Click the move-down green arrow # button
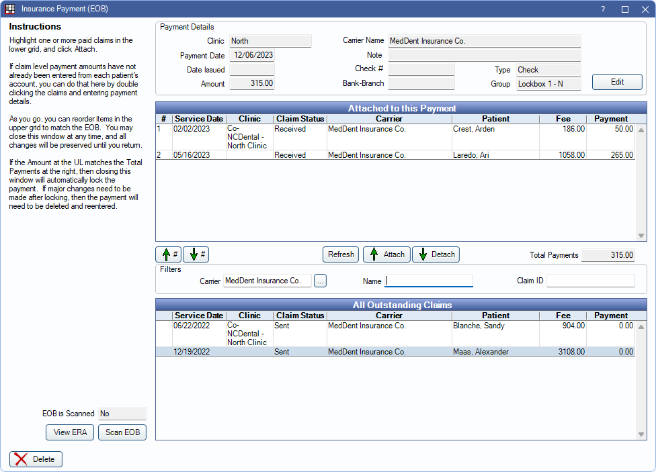Screen dimensions: 656x472 pos(196,254)
